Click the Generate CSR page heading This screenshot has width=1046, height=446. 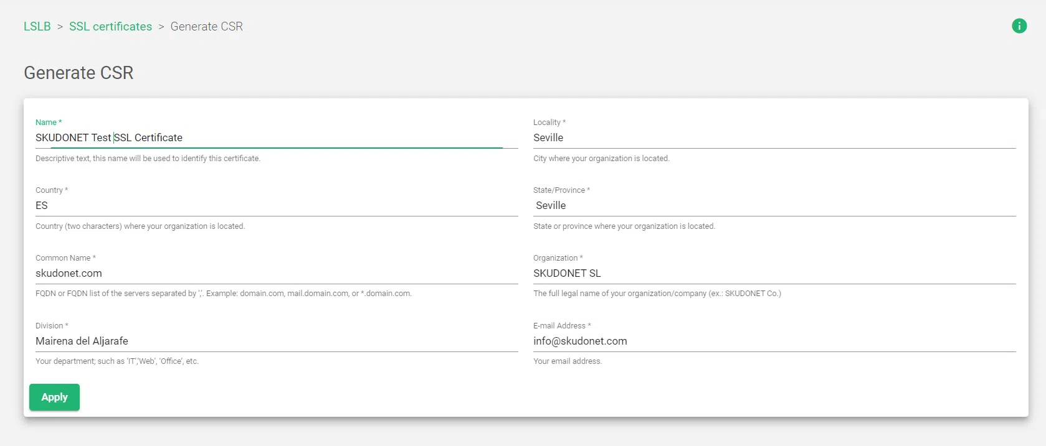point(78,73)
